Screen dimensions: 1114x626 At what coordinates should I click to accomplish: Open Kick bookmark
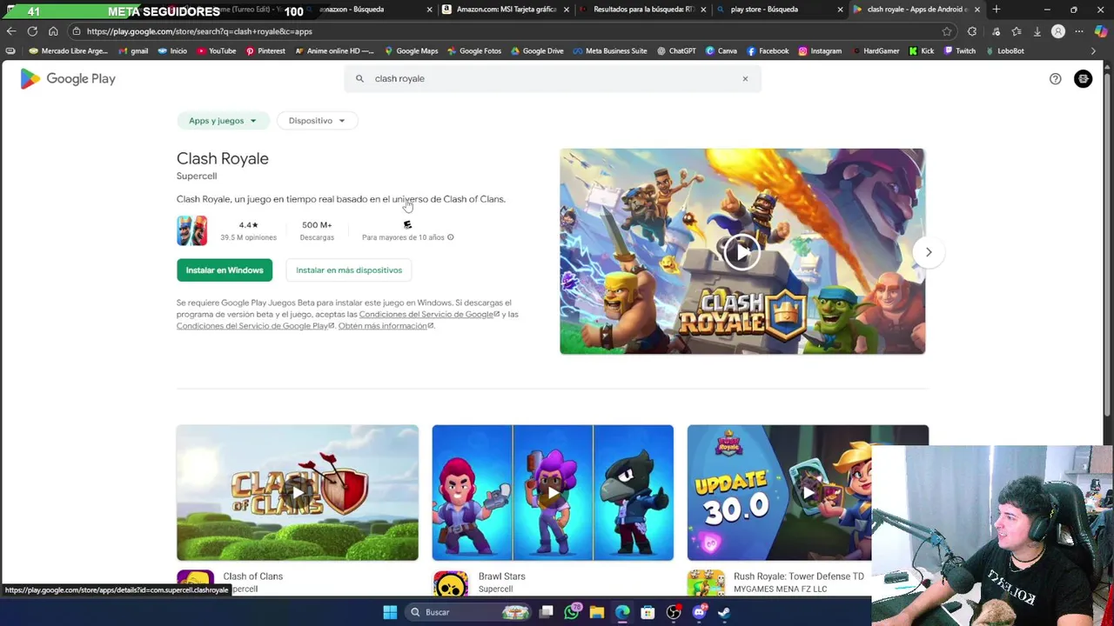point(922,51)
